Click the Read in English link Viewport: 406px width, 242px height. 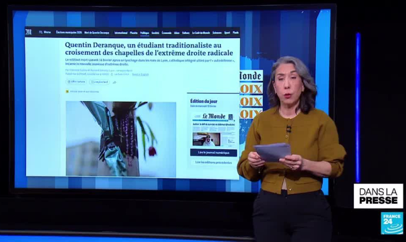140,74
